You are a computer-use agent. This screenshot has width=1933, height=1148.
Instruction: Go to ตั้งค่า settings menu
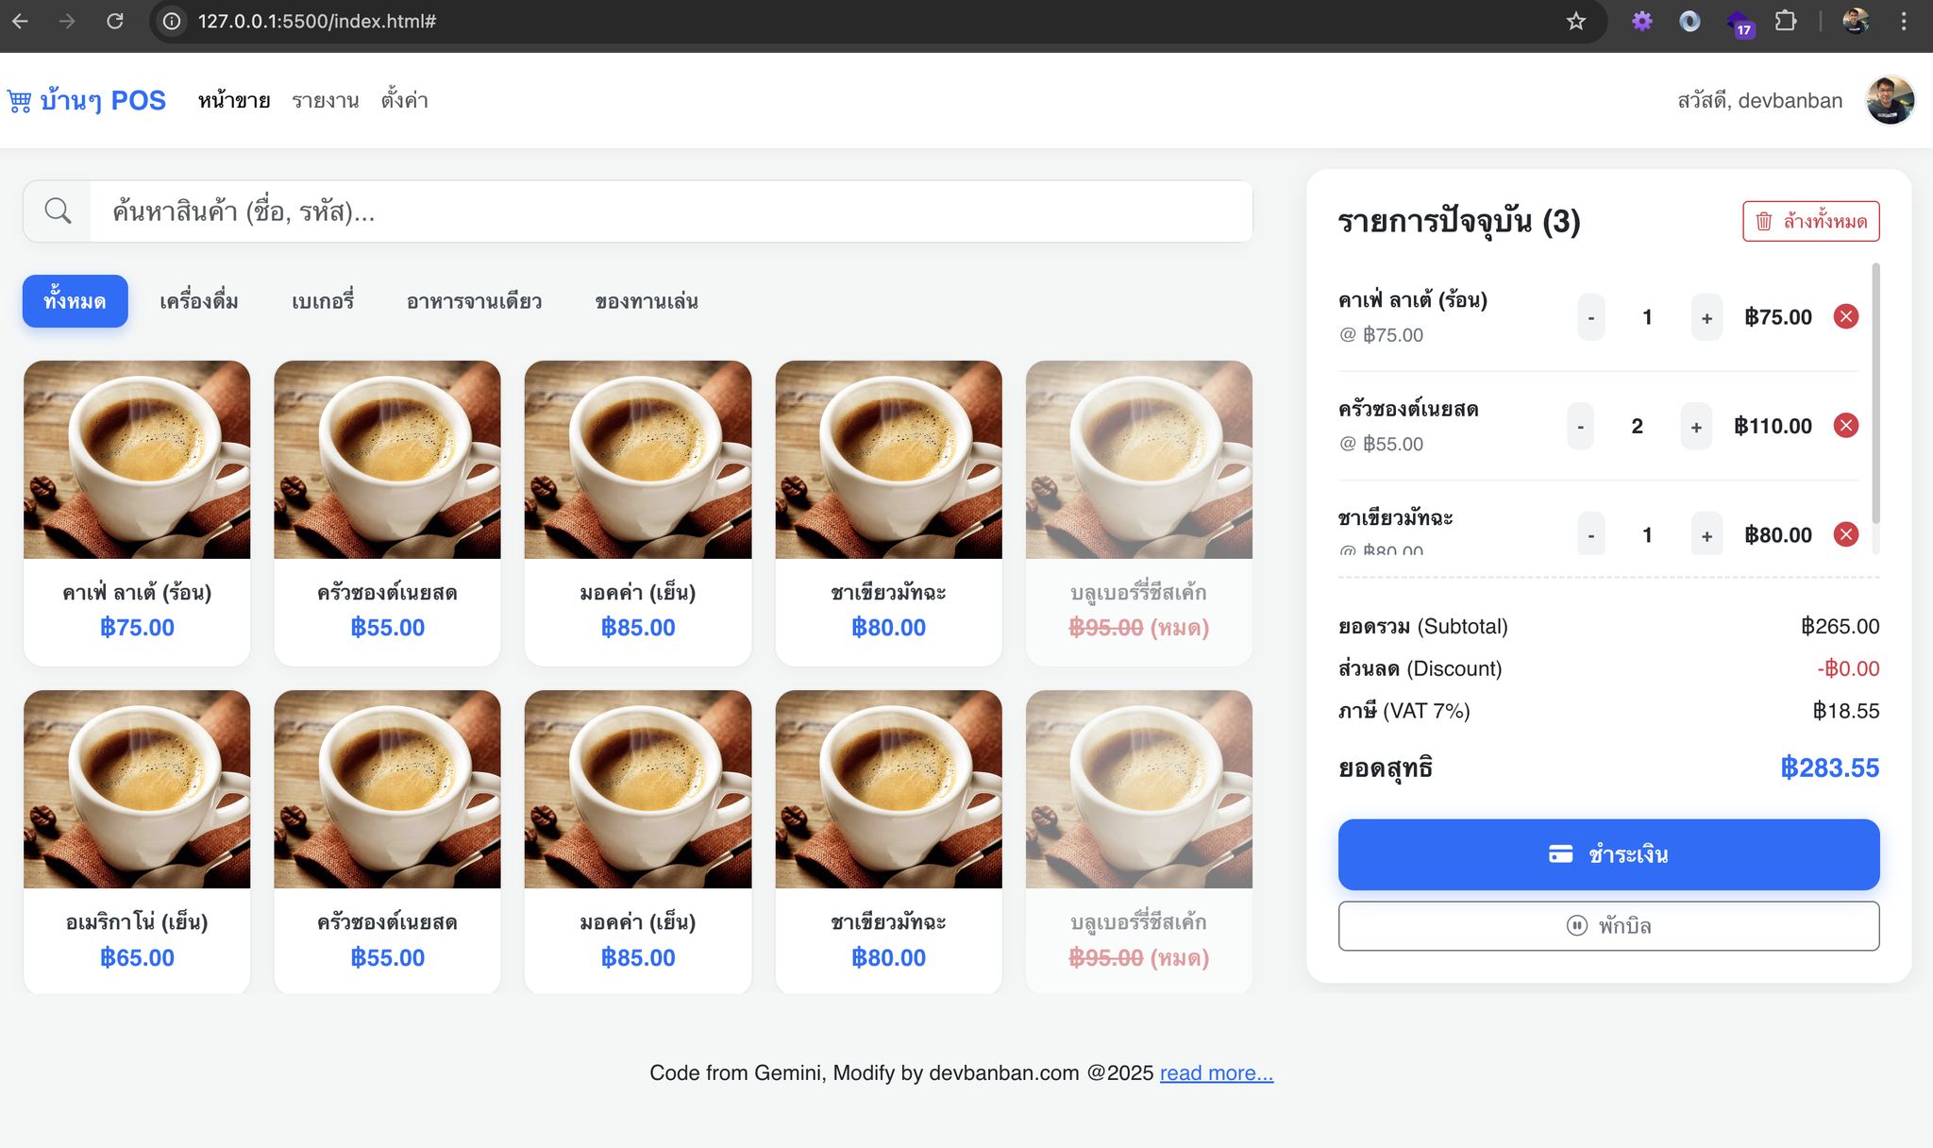[x=404, y=101]
